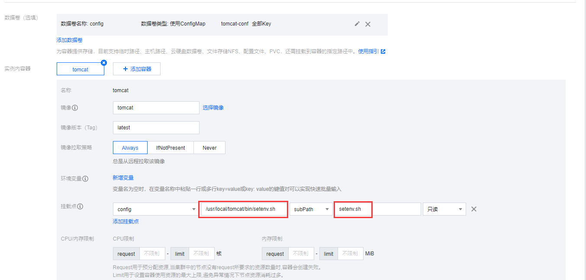Click the CPU request input field

pos(151,254)
